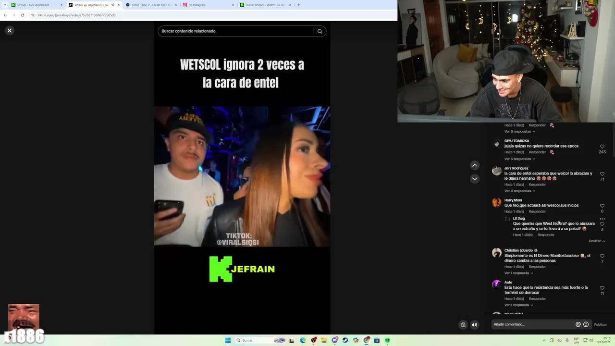Expand 'Ver 3 respuestas' under GIYU TOMIOKA

(519, 159)
